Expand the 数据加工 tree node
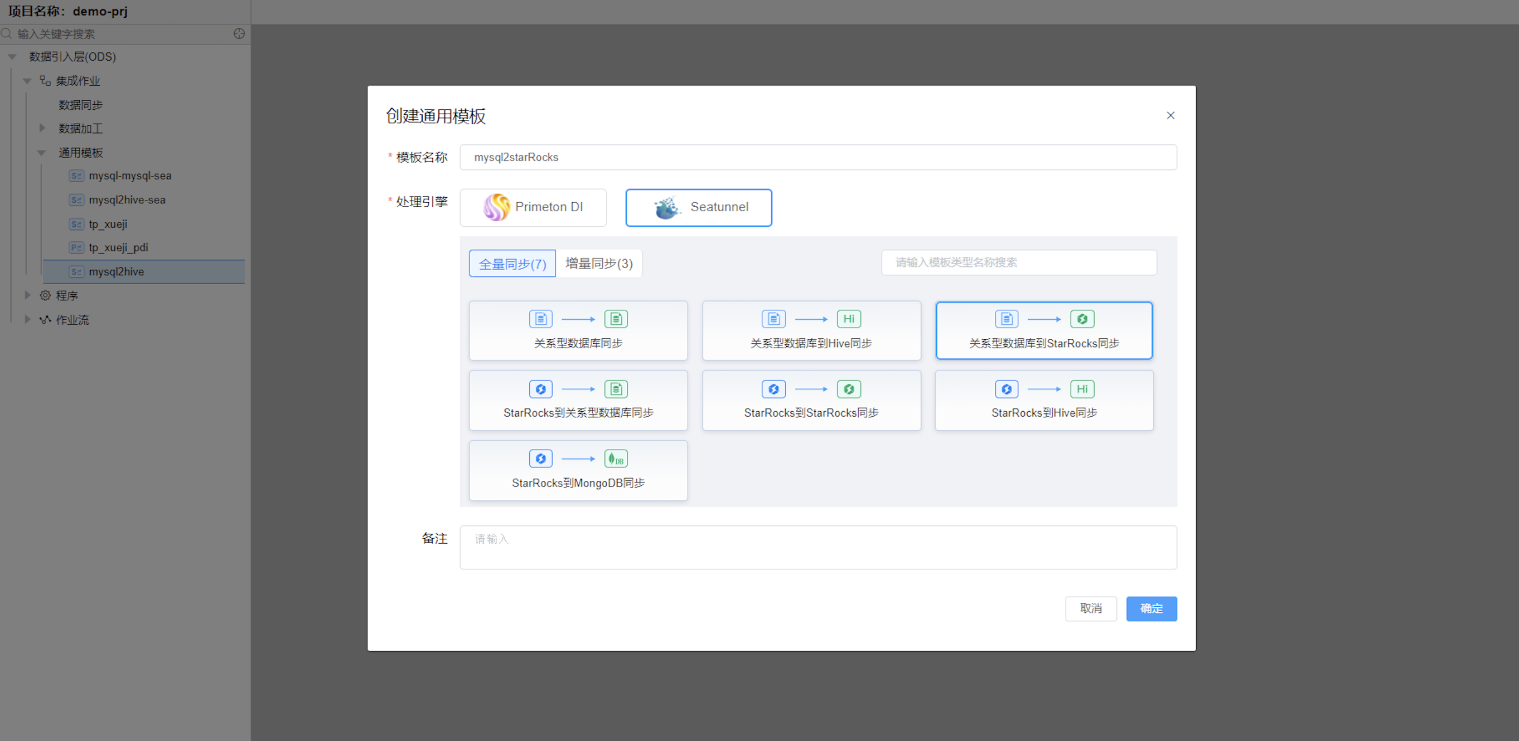This screenshot has height=741, width=1519. [x=42, y=128]
